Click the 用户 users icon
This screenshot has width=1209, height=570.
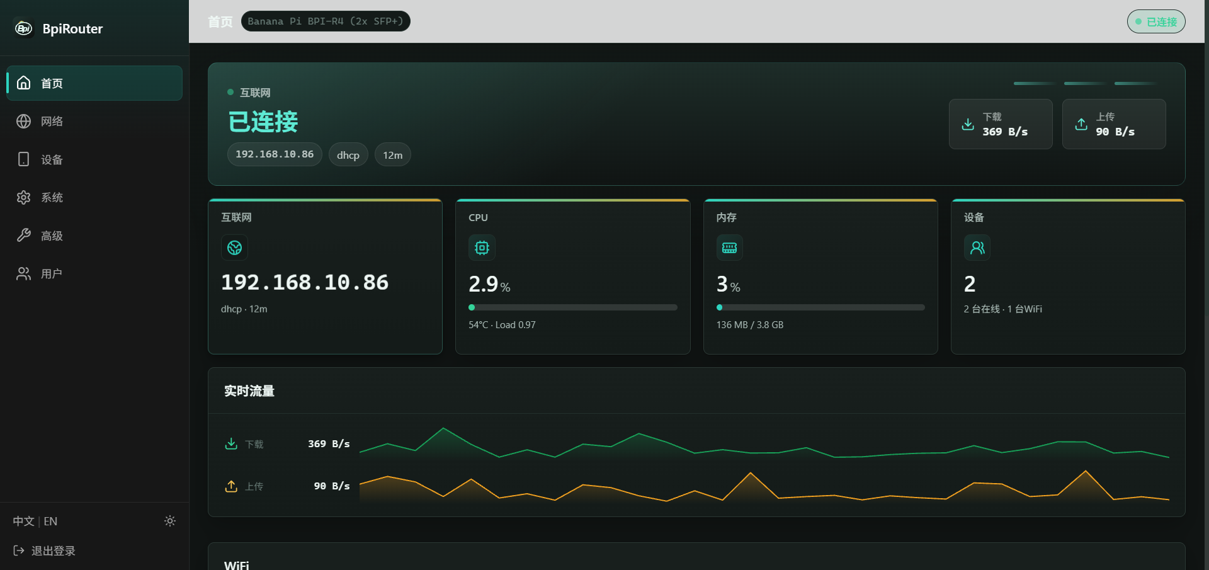(23, 273)
